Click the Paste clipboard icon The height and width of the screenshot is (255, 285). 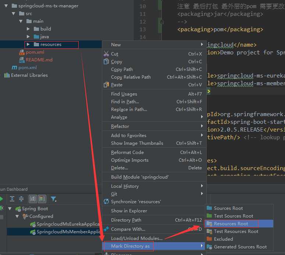click(x=106, y=85)
